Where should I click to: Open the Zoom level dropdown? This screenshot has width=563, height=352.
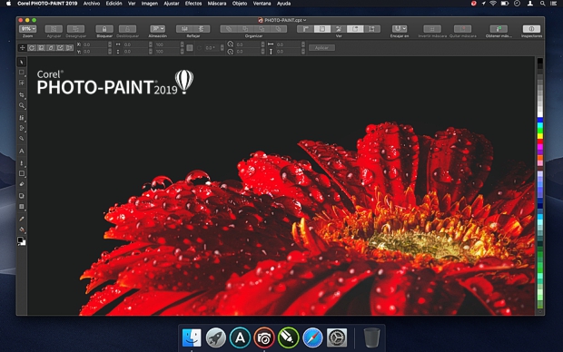tap(27, 29)
